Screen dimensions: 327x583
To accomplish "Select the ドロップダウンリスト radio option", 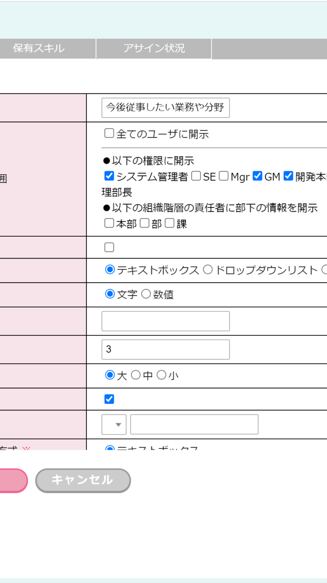I will (208, 270).
